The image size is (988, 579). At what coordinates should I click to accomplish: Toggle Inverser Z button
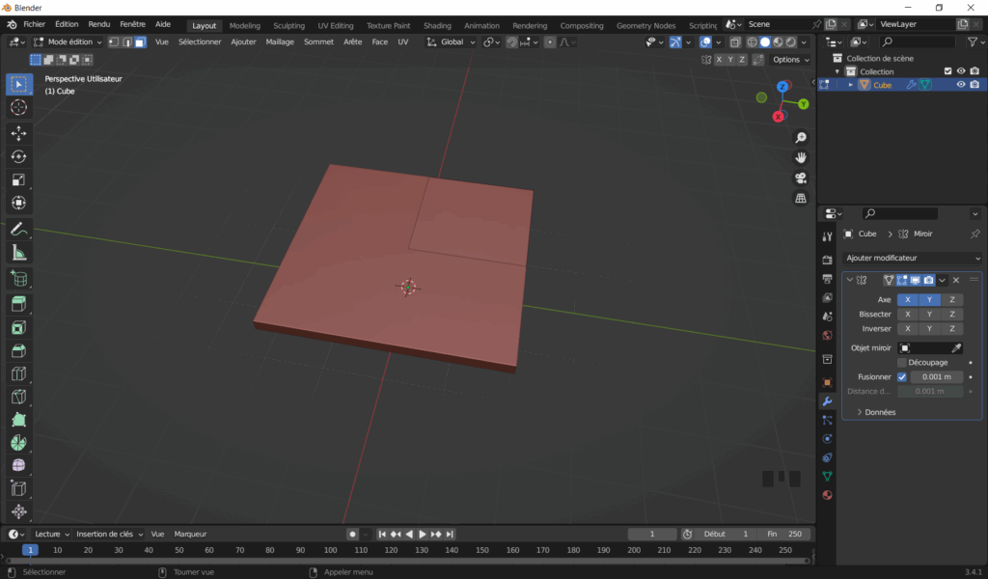click(x=952, y=329)
